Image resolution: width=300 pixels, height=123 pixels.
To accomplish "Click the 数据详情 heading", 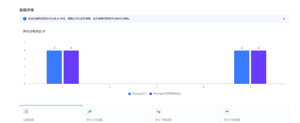I will pyautogui.click(x=27, y=10).
